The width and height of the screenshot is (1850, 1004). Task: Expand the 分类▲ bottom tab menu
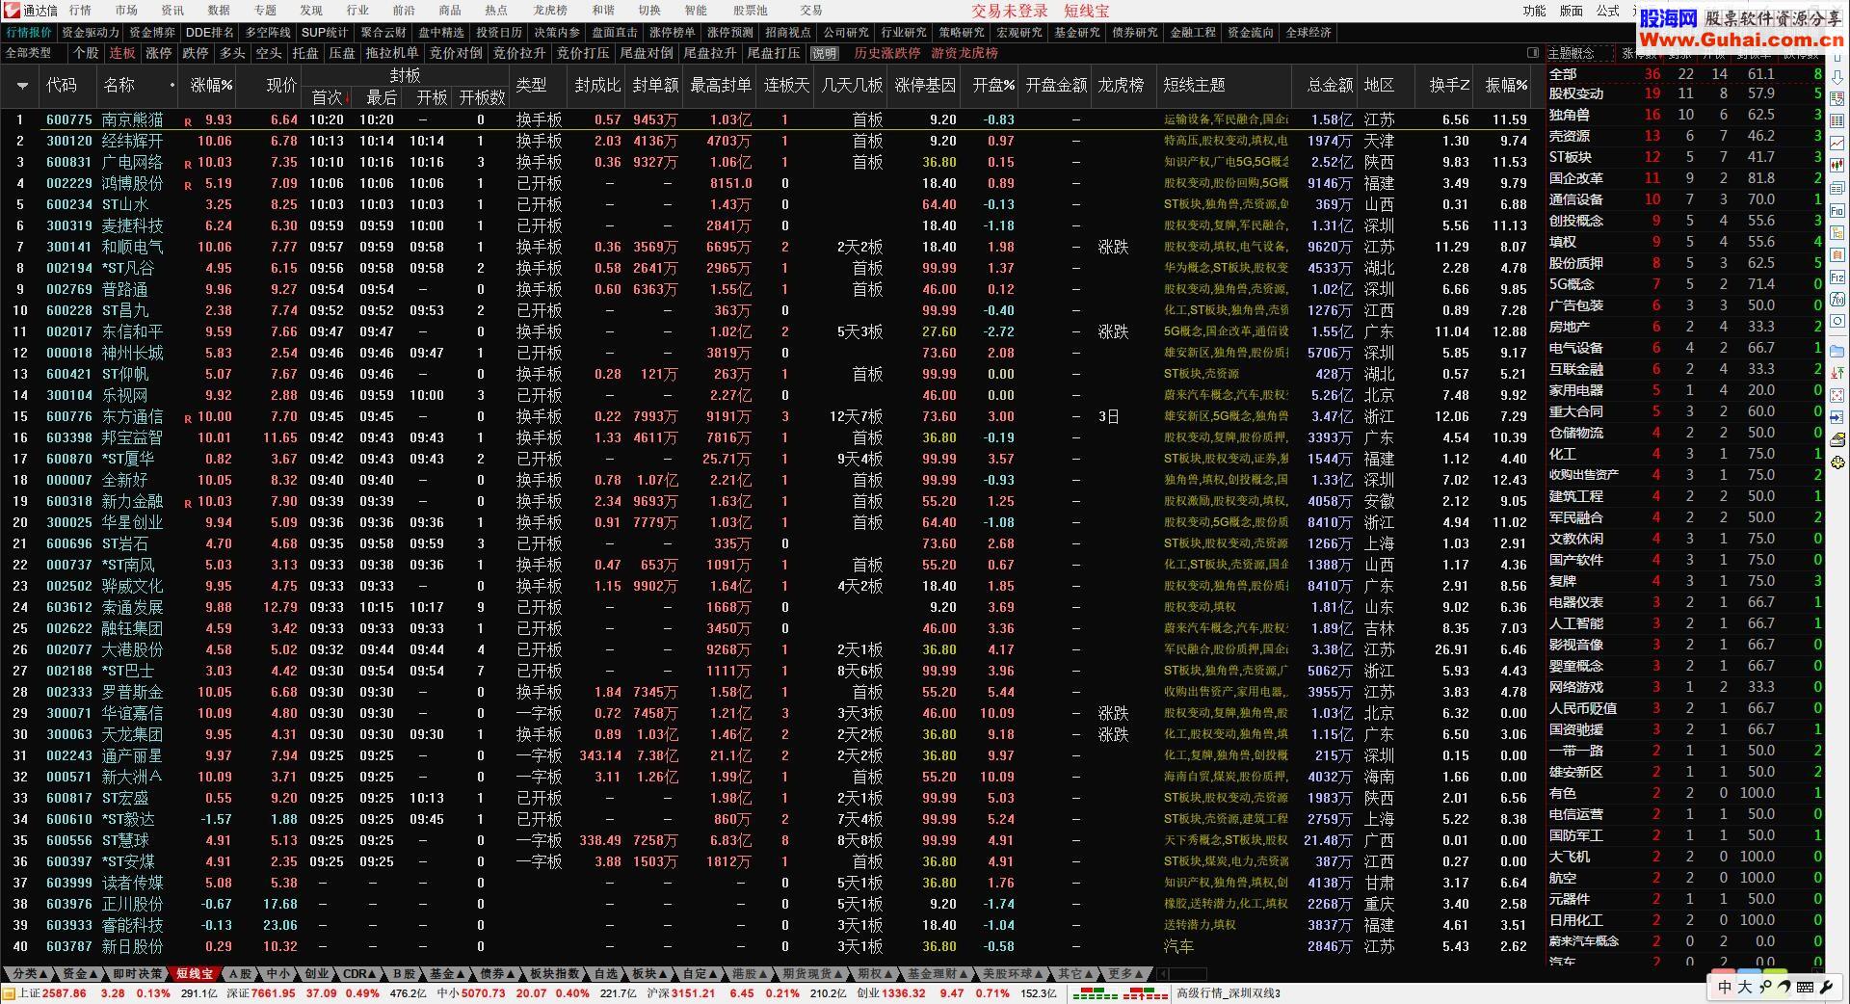tap(30, 974)
